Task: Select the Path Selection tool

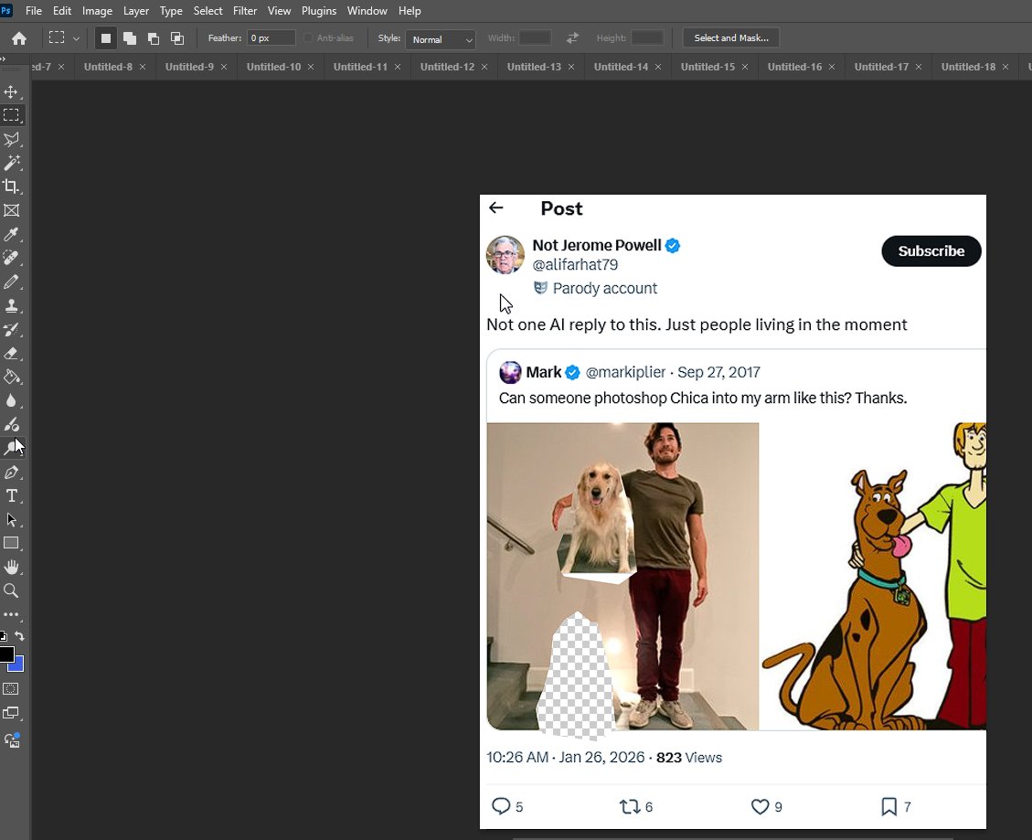Action: pos(11,519)
